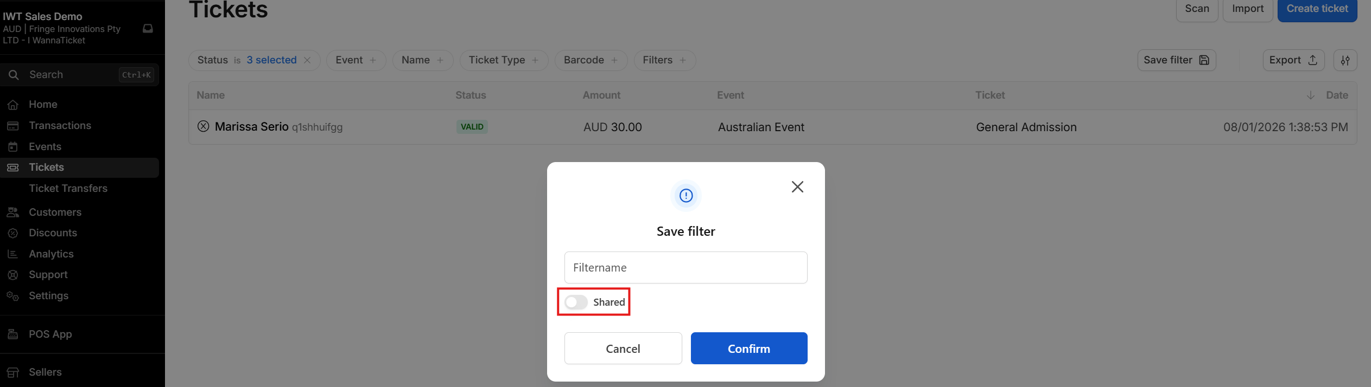
Task: Sort by Date arrow icon
Action: (1310, 95)
